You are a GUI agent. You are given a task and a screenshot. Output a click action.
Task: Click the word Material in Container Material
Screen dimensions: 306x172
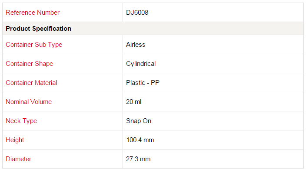click(46, 83)
